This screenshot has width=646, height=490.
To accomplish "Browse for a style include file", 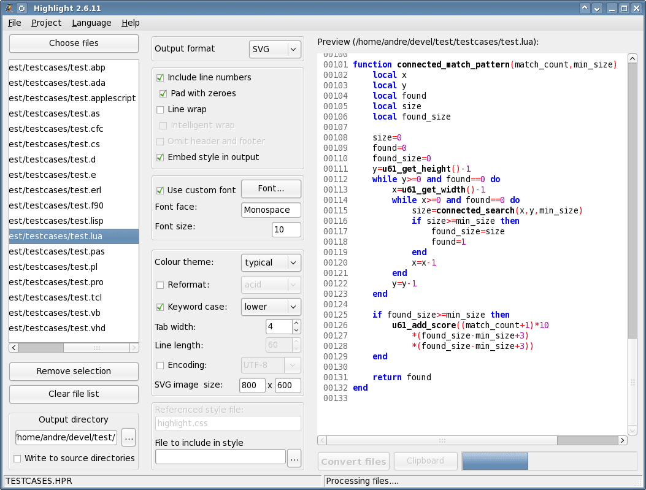I will (x=294, y=458).
